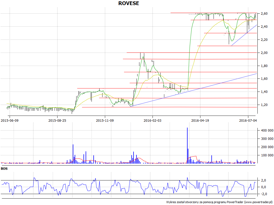Click the 1,80 price axis value
274x205 pixels.
(264, 66)
